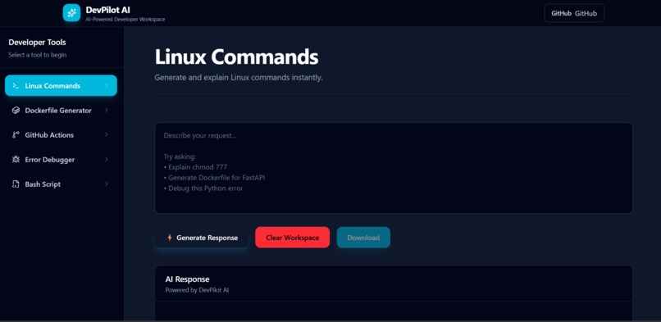This screenshot has height=322, width=661.
Task: Click the Developer Tools sidebar heading
Action: click(x=37, y=42)
